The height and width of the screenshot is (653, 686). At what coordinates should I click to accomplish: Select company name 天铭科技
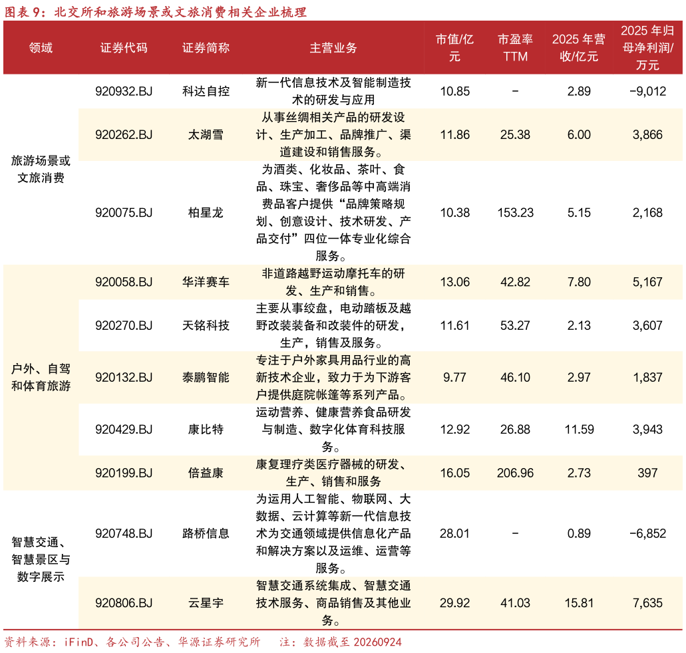coord(206,325)
